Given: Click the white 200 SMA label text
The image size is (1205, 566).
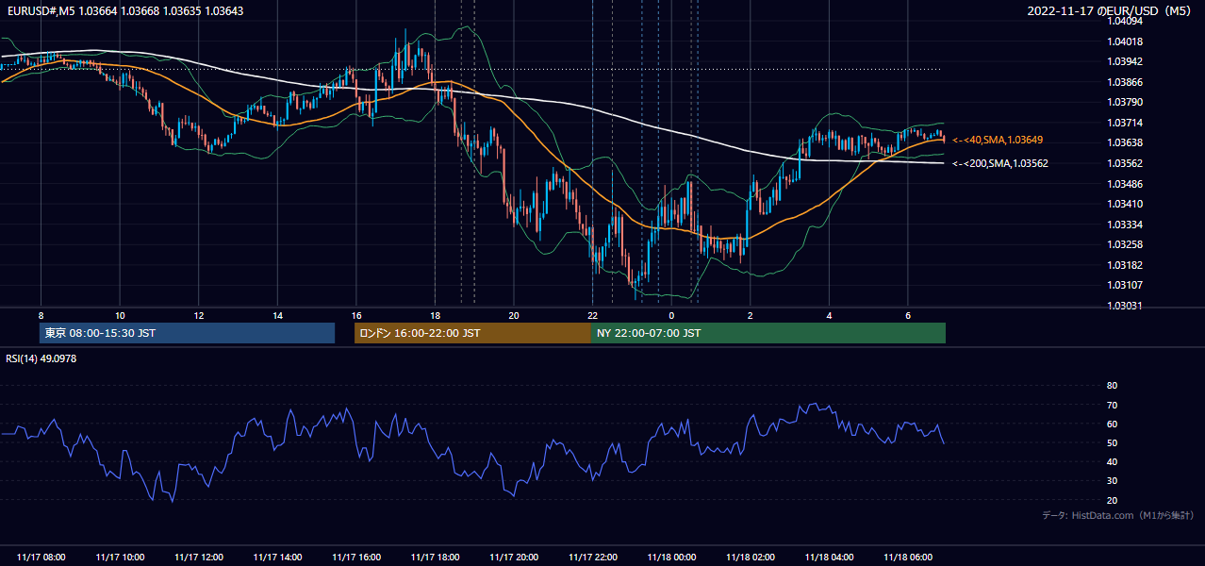Looking at the screenshot, I should tap(1000, 163).
